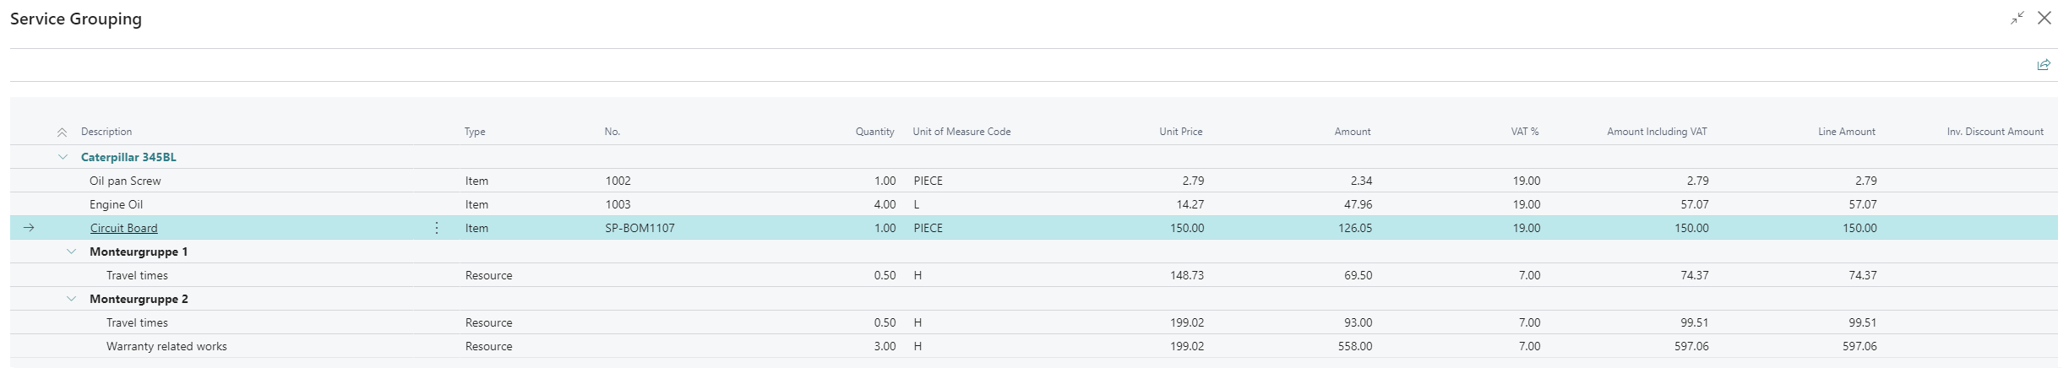Click the Inv. Discount Amount column header
This screenshot has width=2069, height=368.
1995,132
